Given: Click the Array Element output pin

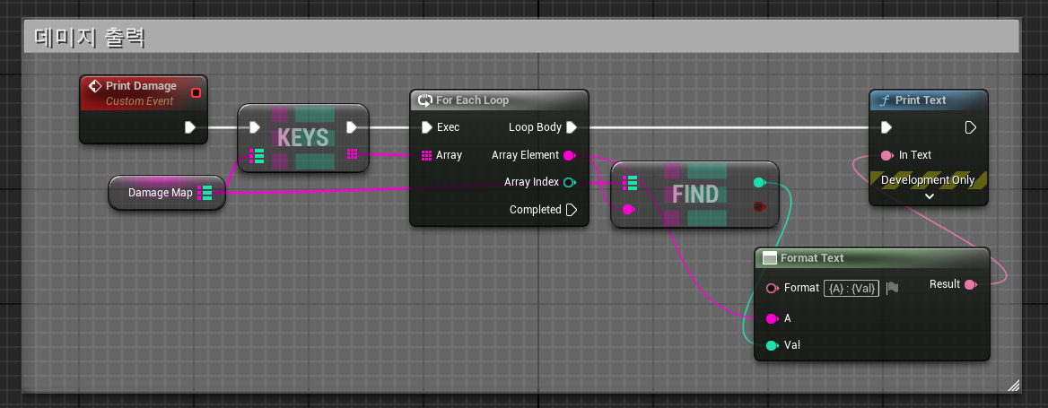Looking at the screenshot, I should [x=570, y=155].
